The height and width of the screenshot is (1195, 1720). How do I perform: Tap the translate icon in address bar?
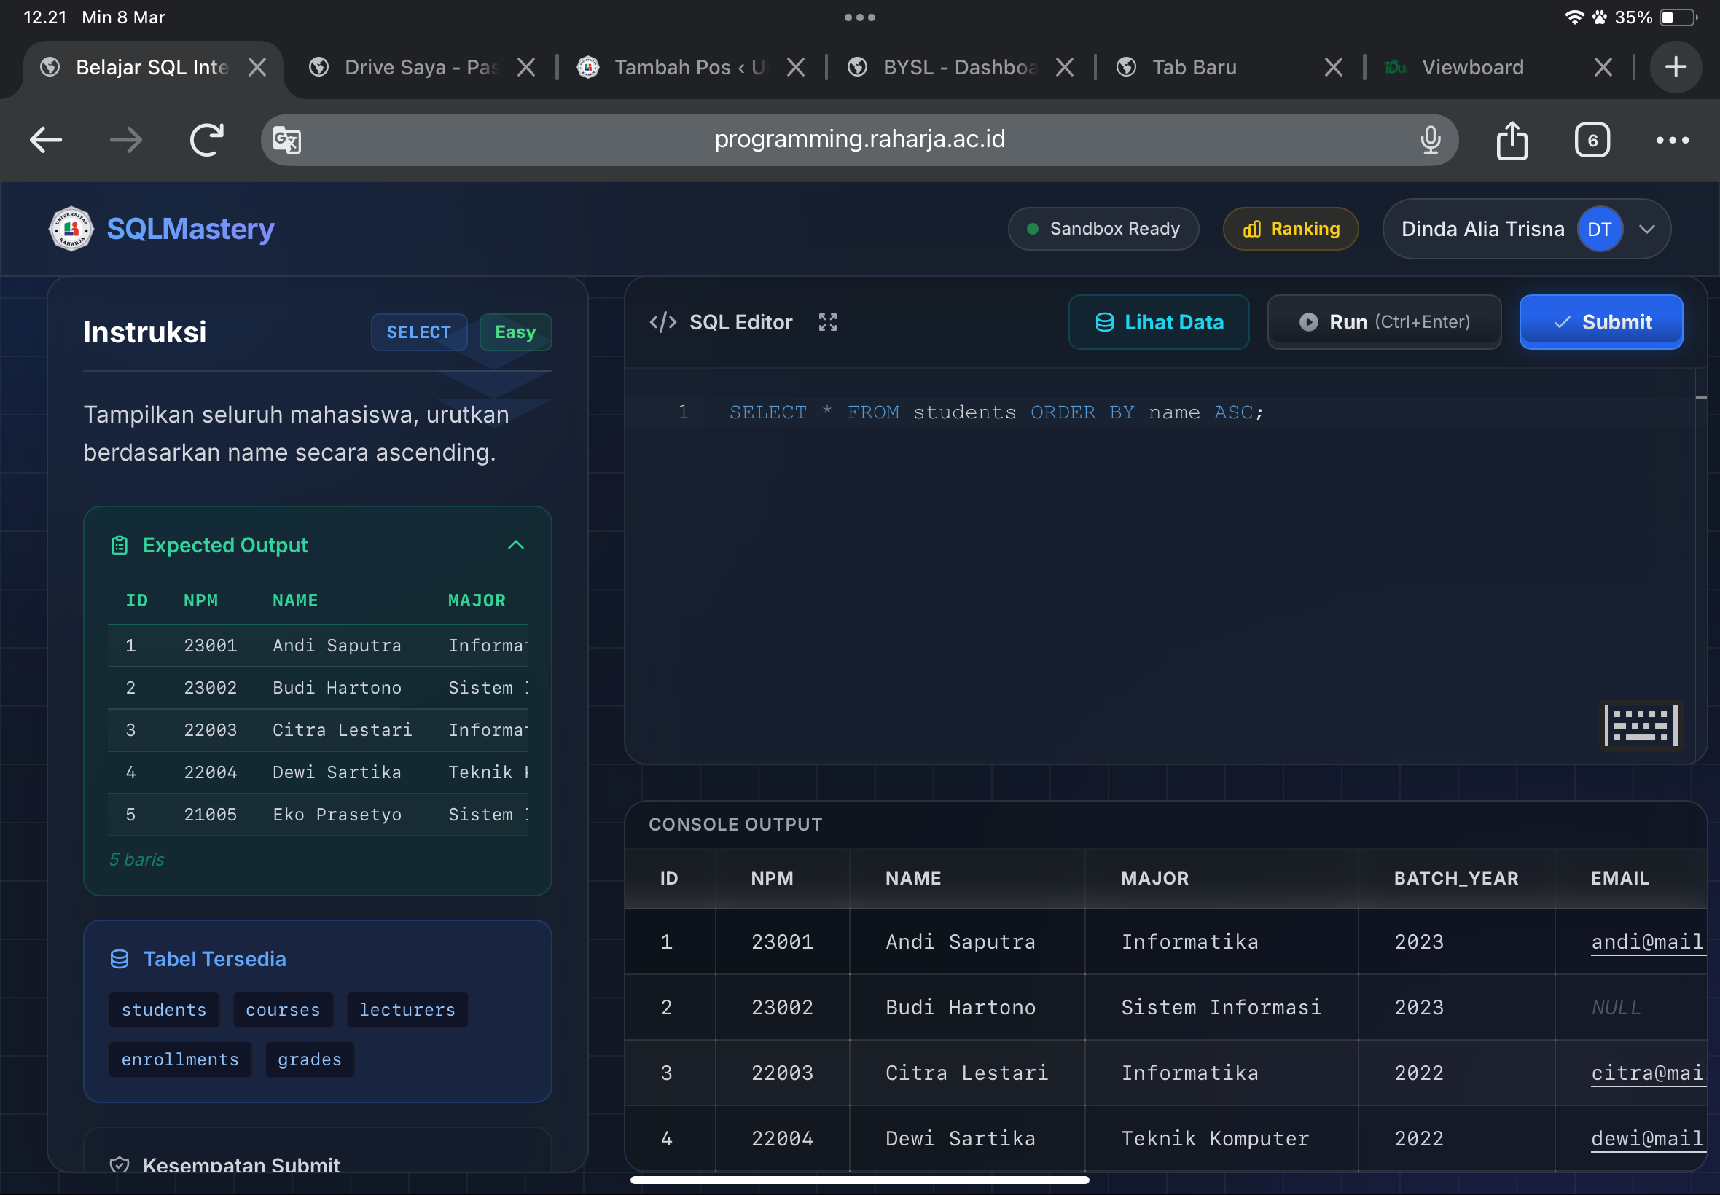pyautogui.click(x=287, y=140)
